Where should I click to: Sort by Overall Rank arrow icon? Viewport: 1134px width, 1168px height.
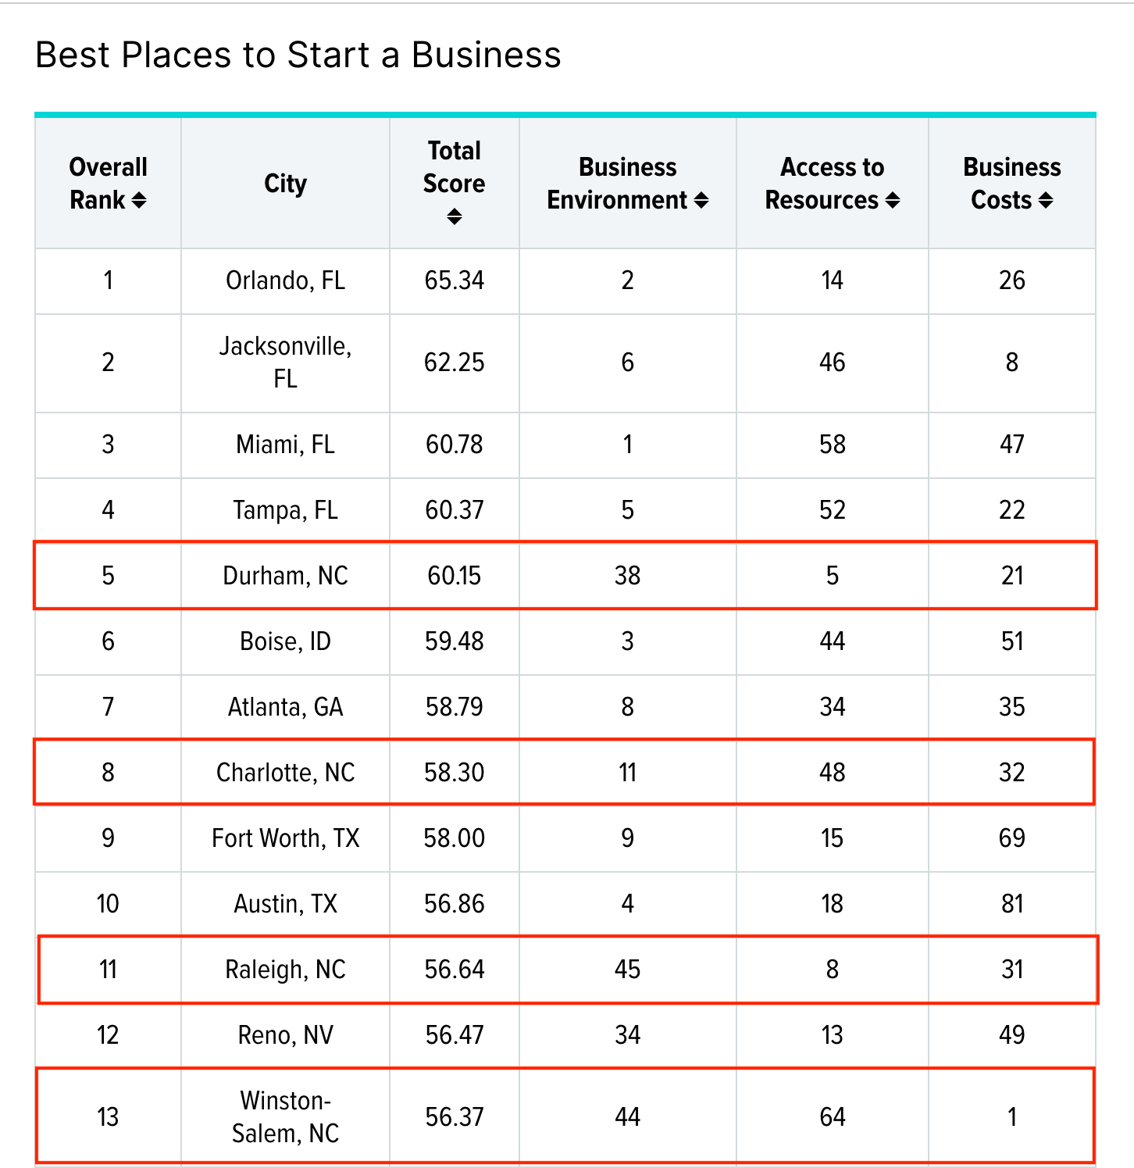[139, 201]
